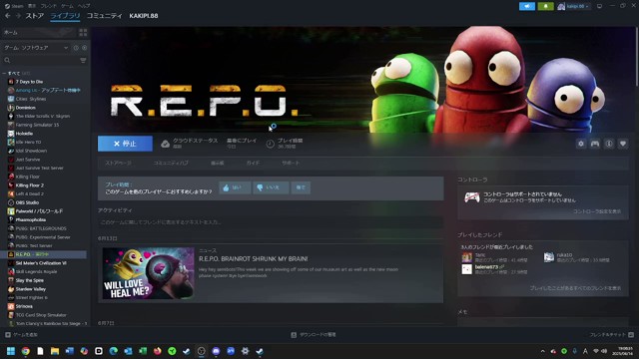Viewport: 639px width, 359px height.
Task: Stop the running game
Action: [125, 144]
